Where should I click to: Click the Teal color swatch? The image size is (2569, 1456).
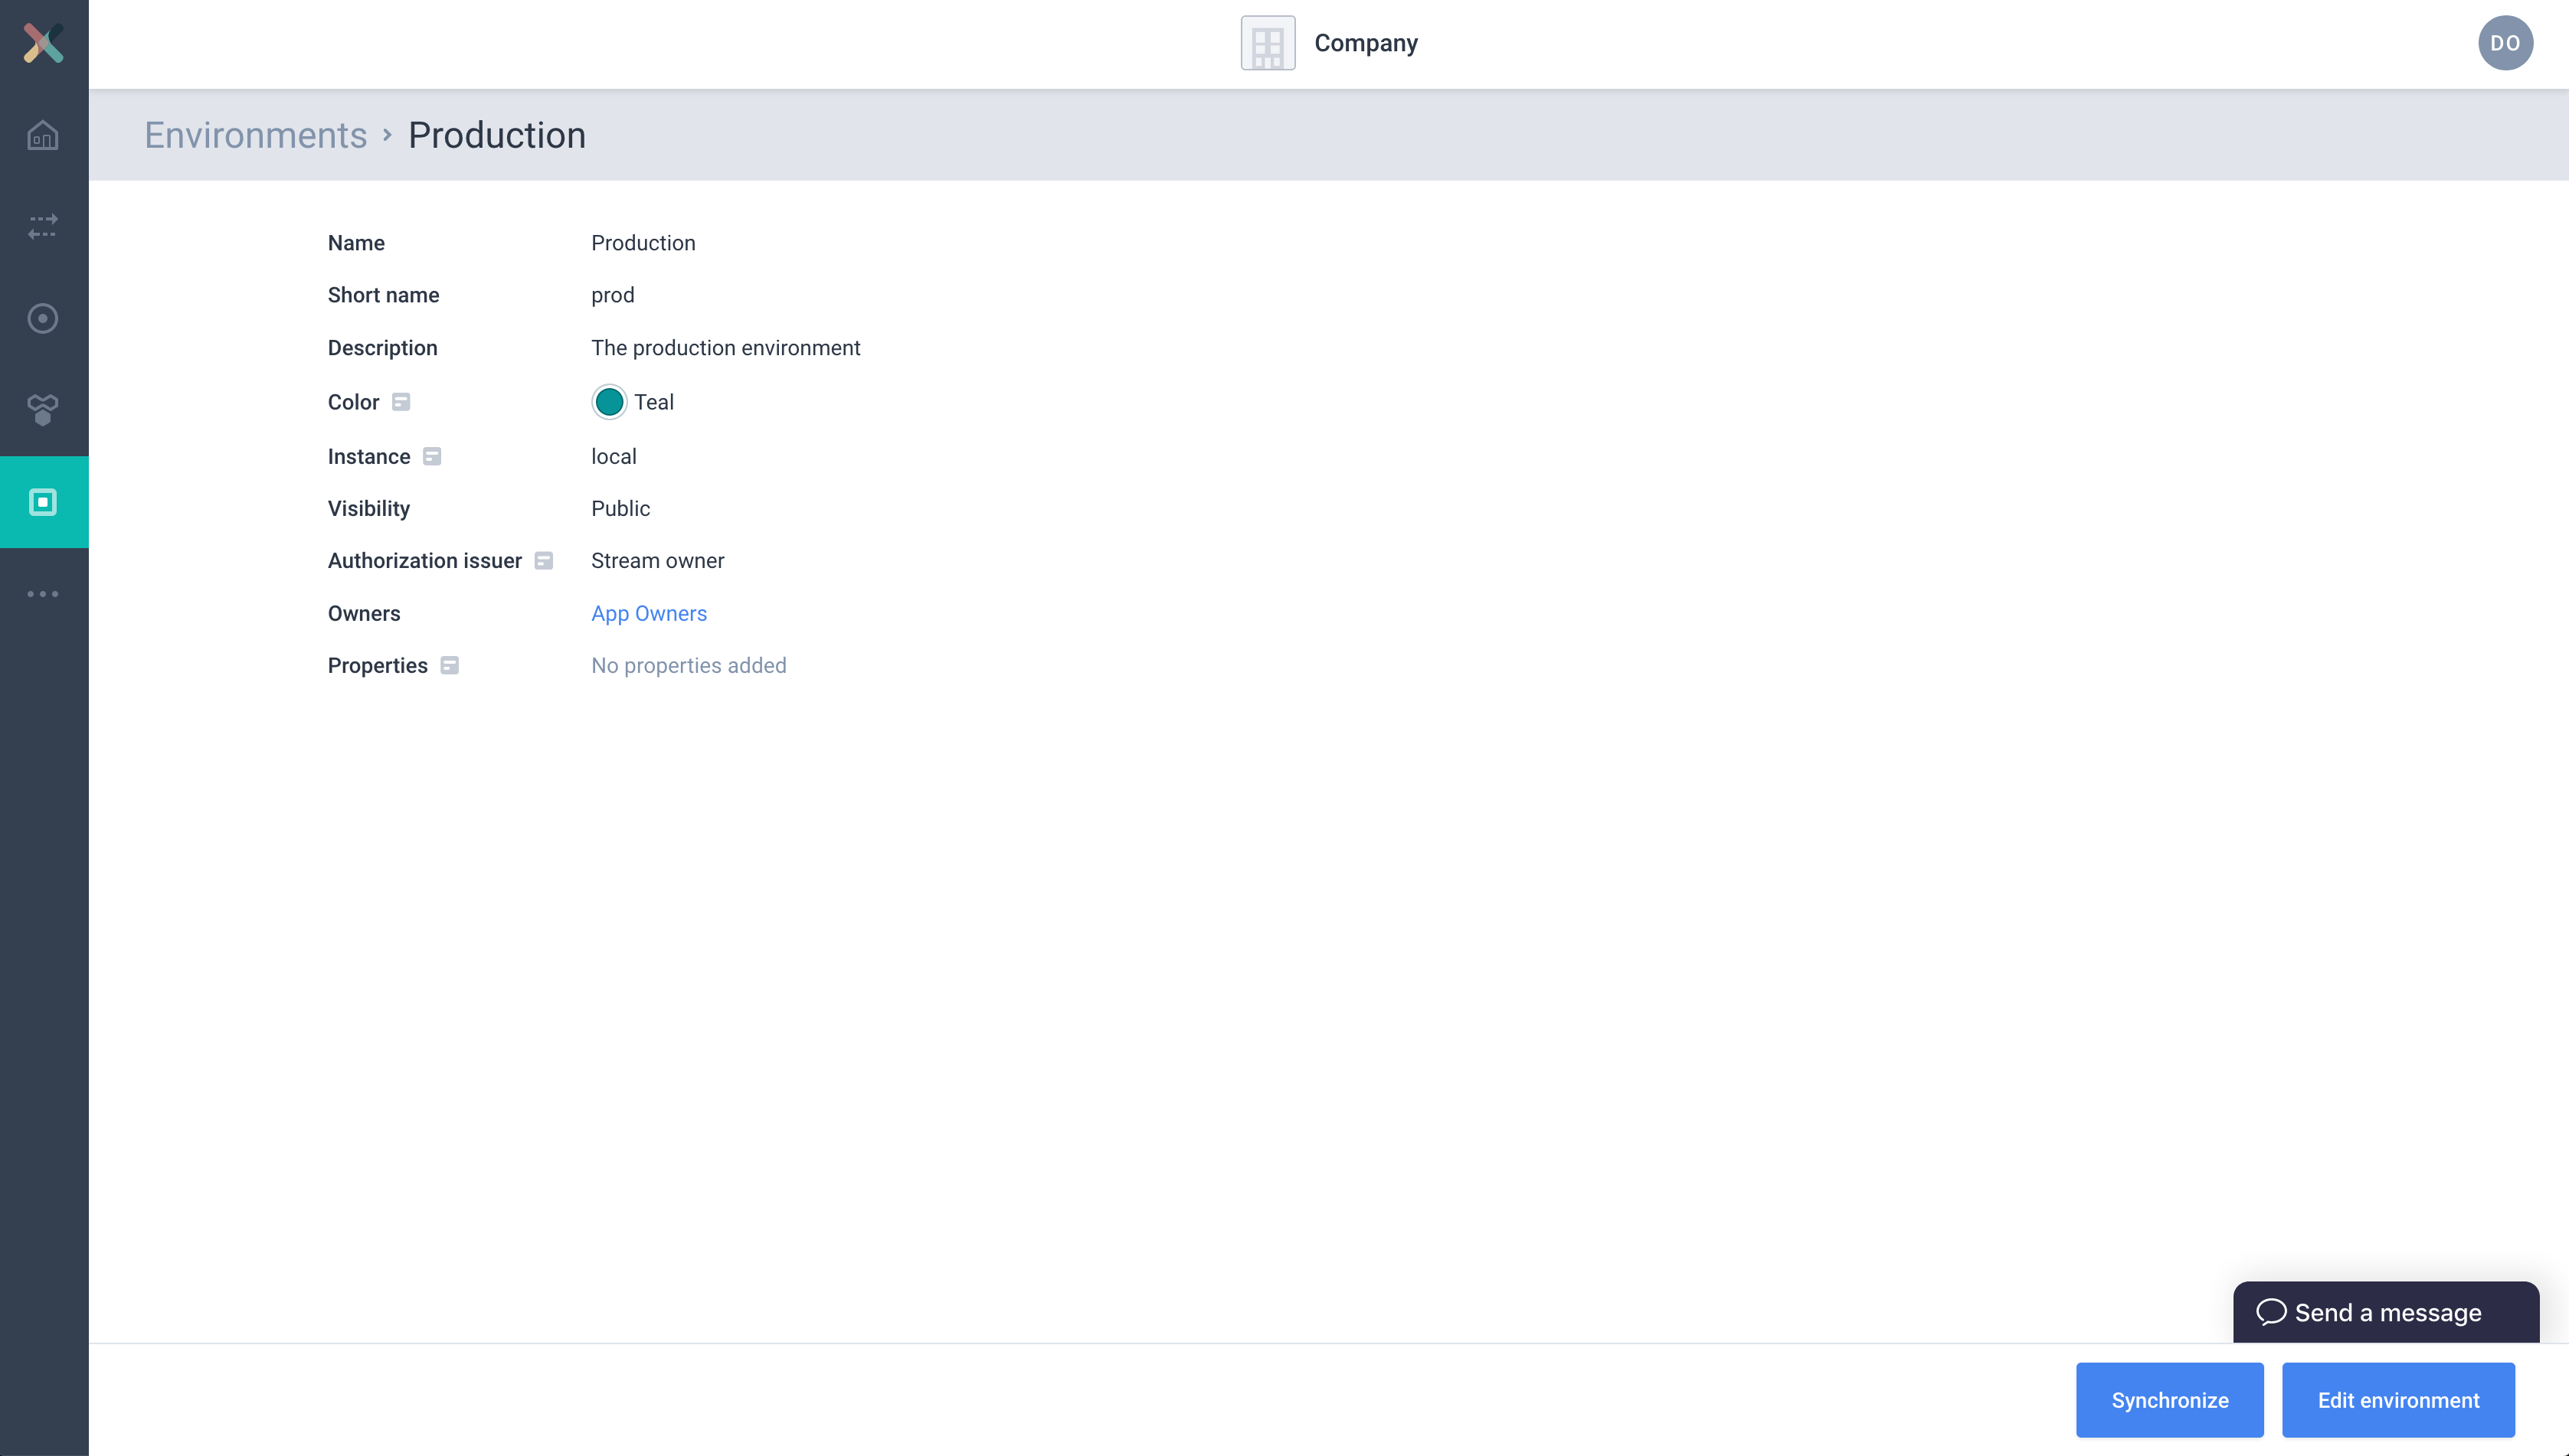click(x=608, y=402)
